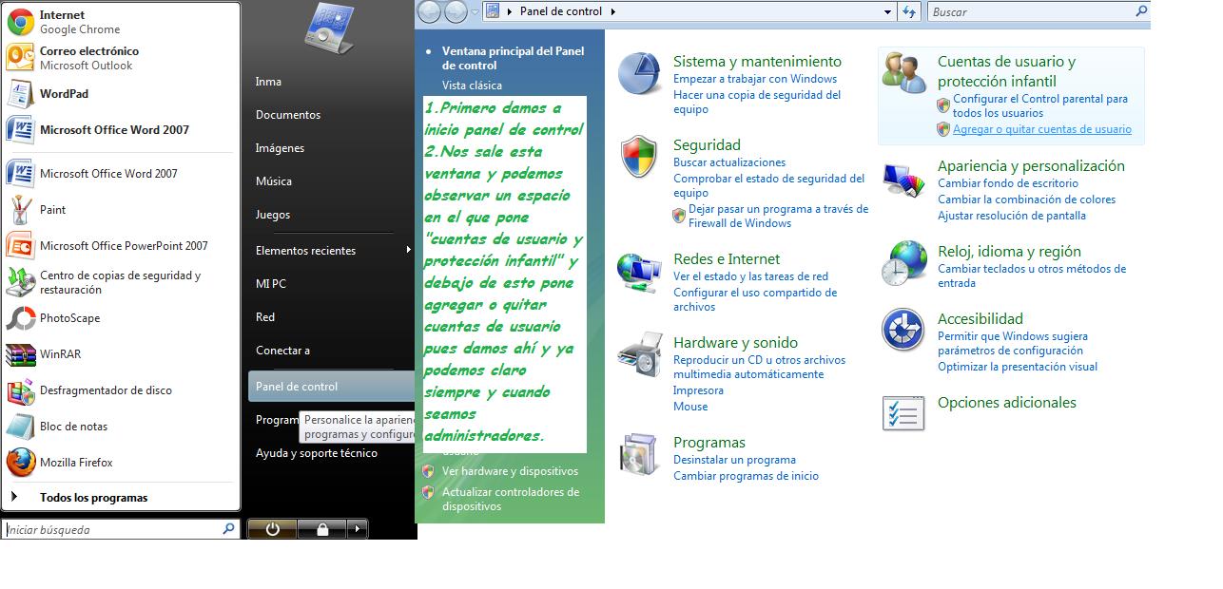
Task: Open Música from the Start menu
Action: pos(274,181)
